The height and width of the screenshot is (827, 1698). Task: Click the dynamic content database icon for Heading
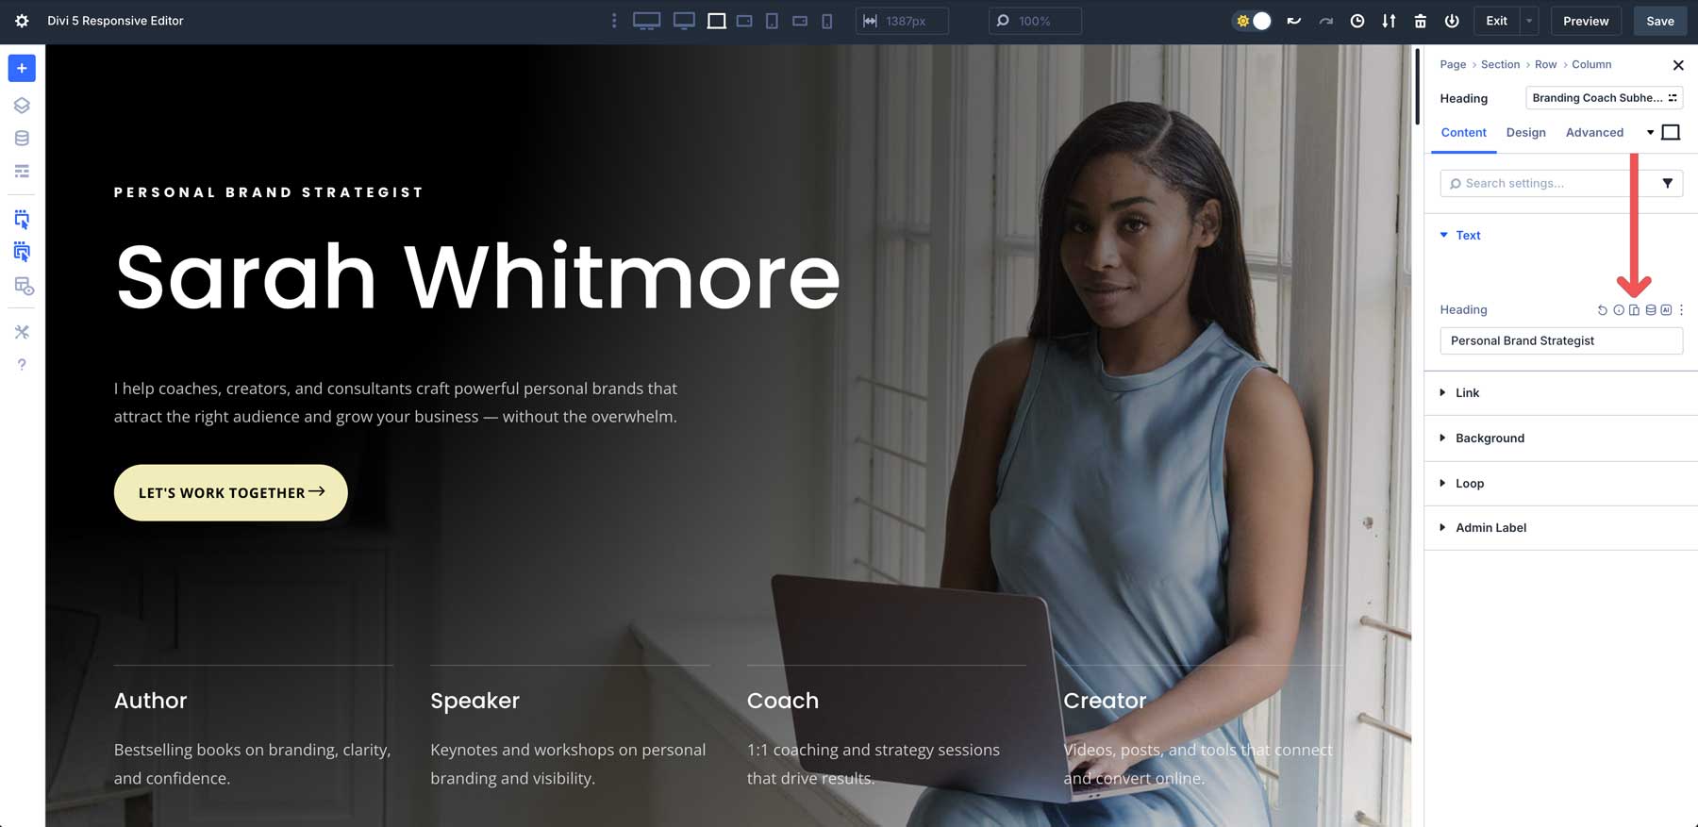point(1650,310)
